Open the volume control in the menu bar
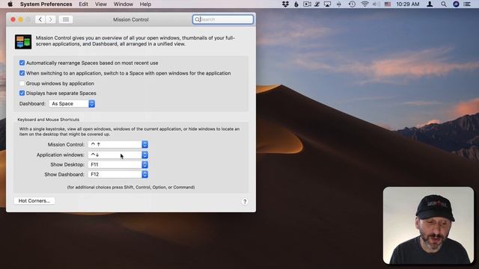This screenshot has width=479, height=269. point(376,4)
